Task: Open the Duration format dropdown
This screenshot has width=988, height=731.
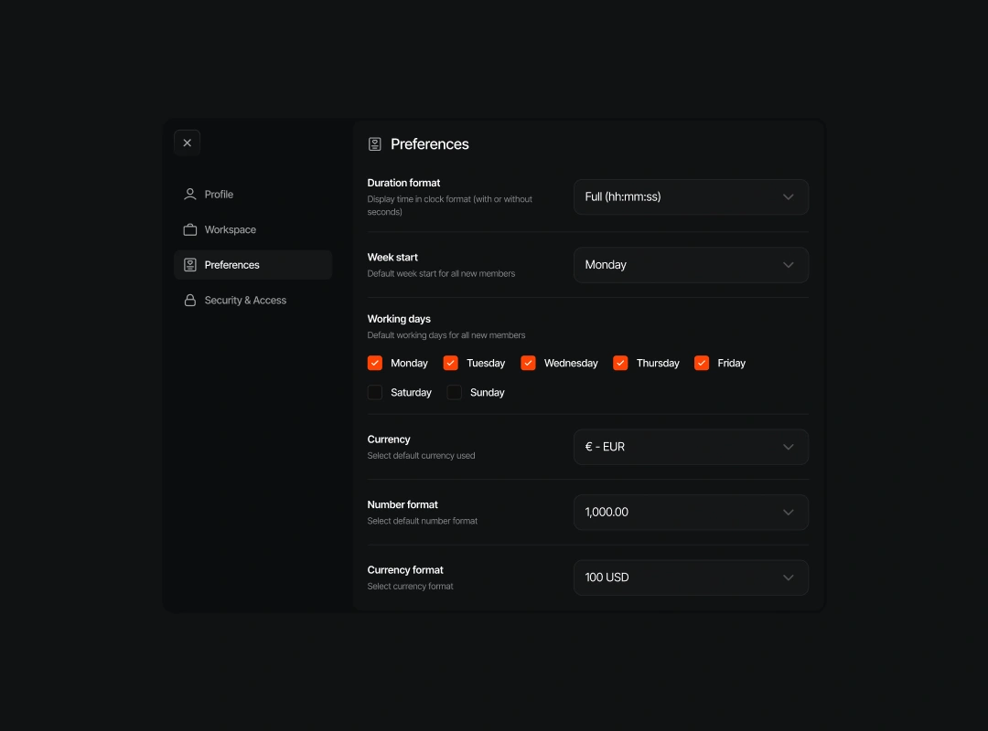Action: (691, 196)
